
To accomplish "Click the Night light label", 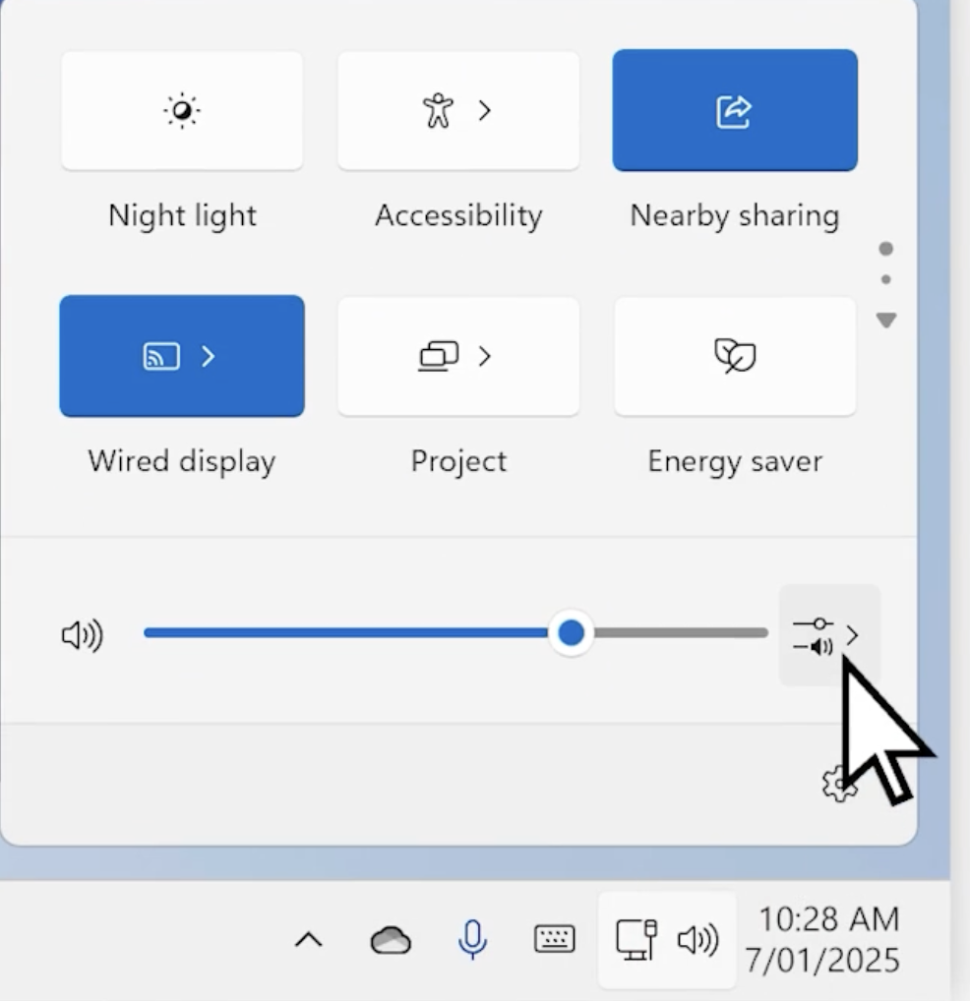I will pos(182,215).
